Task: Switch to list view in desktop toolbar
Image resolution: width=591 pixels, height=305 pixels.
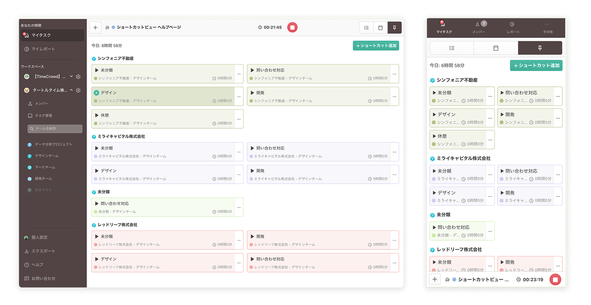Action: tap(366, 28)
